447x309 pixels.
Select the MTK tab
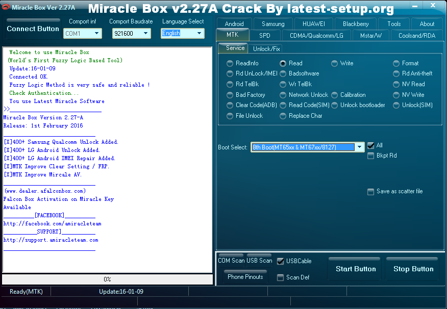point(232,35)
